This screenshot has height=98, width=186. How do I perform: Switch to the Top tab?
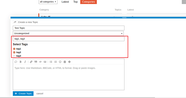pyautogui.click(x=75, y=2)
